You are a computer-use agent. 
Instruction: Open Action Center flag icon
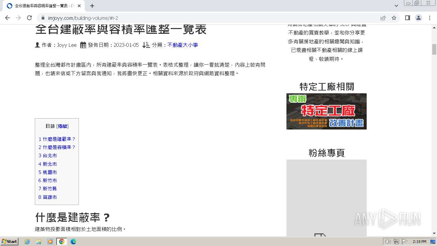pyautogui.click(x=405, y=242)
